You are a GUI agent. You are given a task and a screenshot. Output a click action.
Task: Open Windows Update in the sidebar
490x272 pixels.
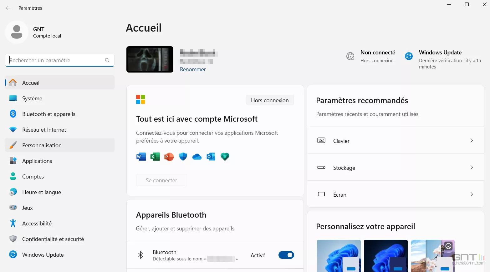60,254
